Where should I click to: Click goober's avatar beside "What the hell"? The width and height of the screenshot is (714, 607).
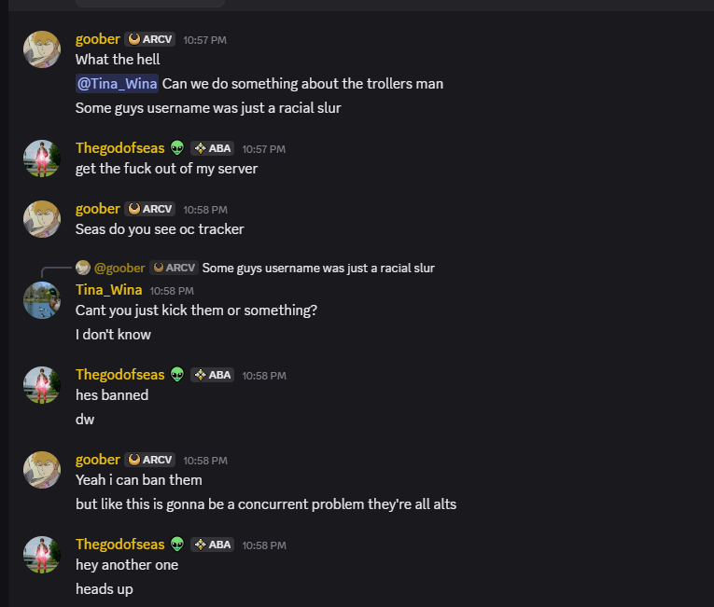coord(42,49)
